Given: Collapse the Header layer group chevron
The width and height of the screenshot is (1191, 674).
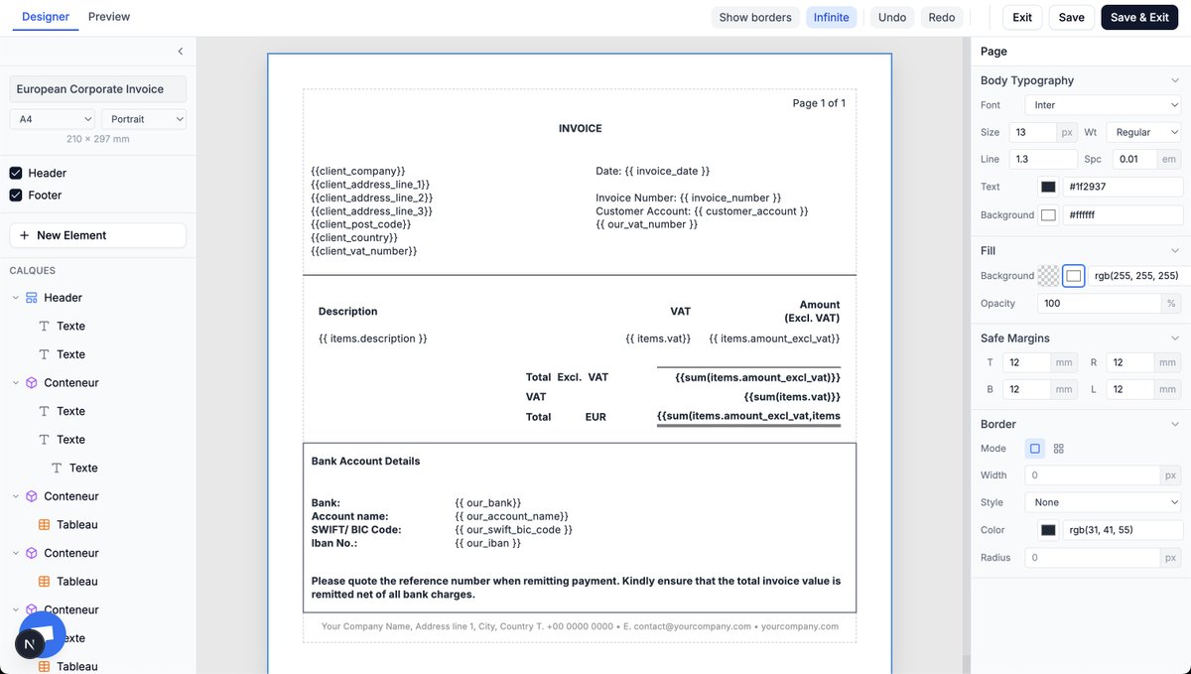Looking at the screenshot, I should click(16, 298).
